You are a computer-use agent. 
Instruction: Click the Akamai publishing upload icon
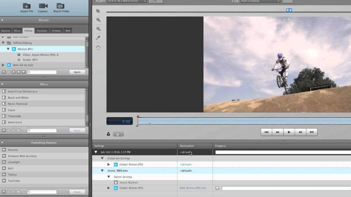(x=4, y=150)
